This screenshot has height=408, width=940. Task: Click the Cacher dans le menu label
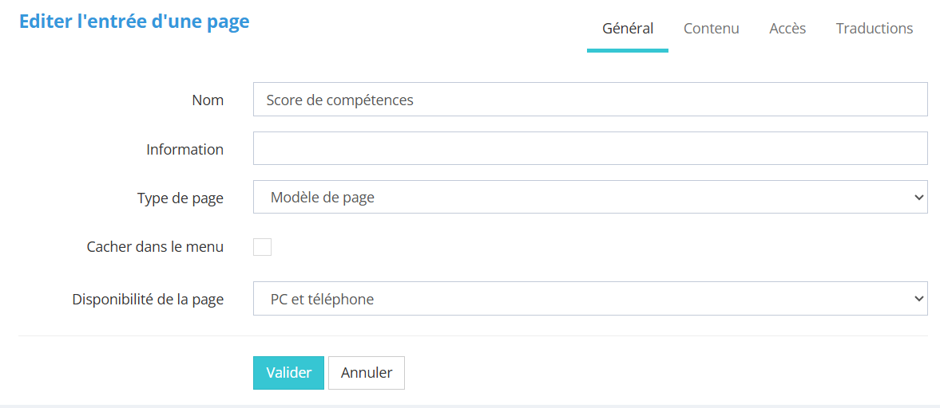155,247
